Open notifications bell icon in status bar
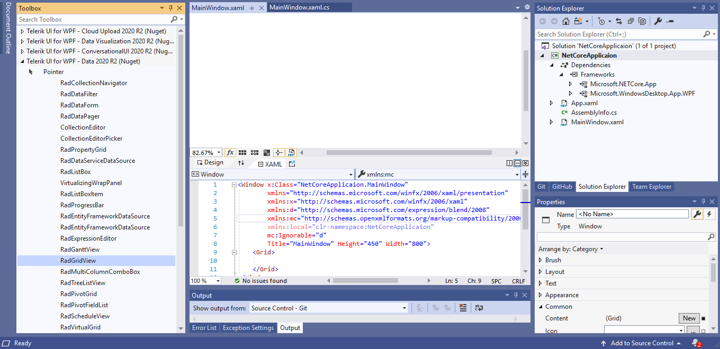 click(x=696, y=343)
